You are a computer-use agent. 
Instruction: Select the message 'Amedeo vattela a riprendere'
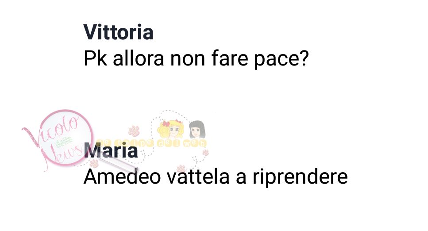216,177
